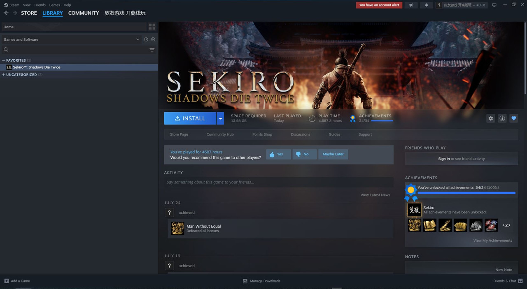Open account name dropdown with ¥0.01

(465, 5)
